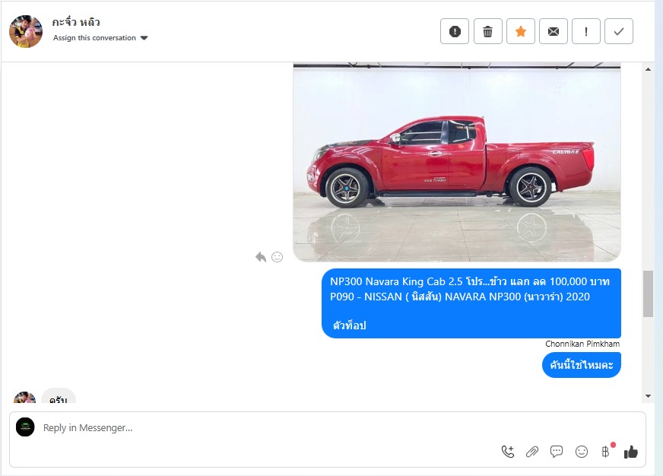Open Assign this conversation dropdown
Viewport: 663px width, 476px height.
pyautogui.click(x=100, y=38)
